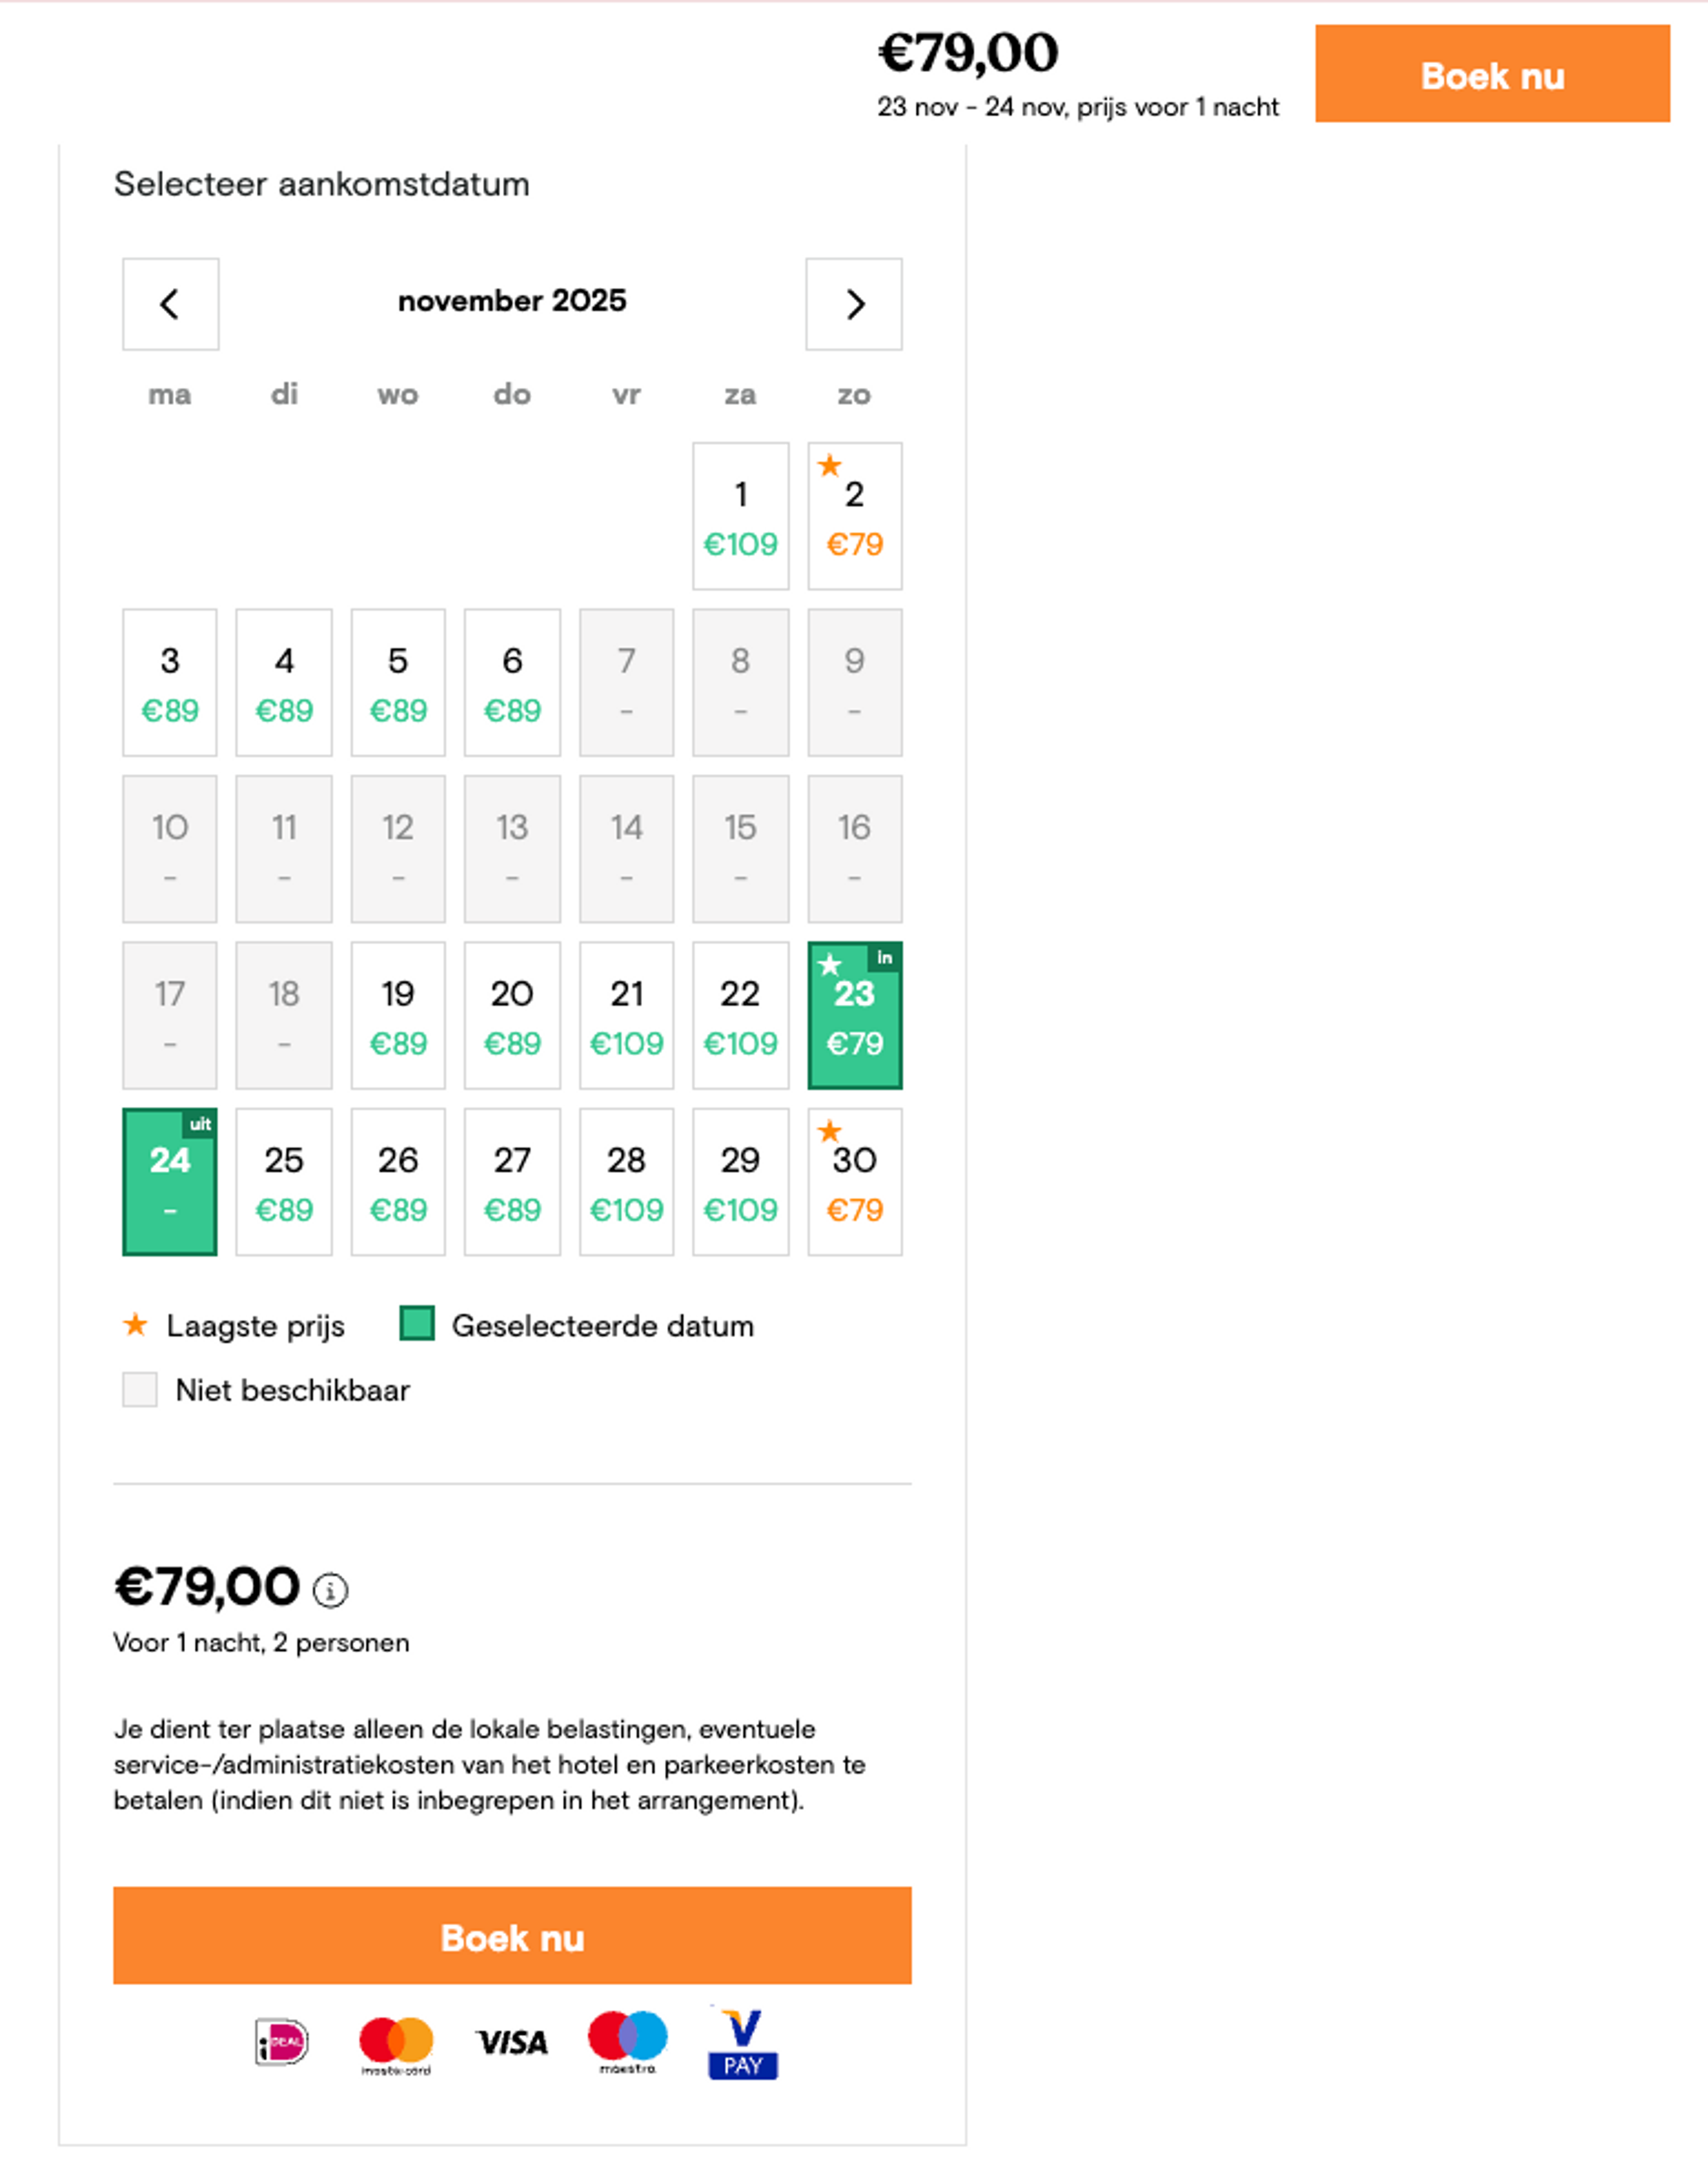Choose November 1 priced at €109
The image size is (1708, 2166).
click(740, 516)
